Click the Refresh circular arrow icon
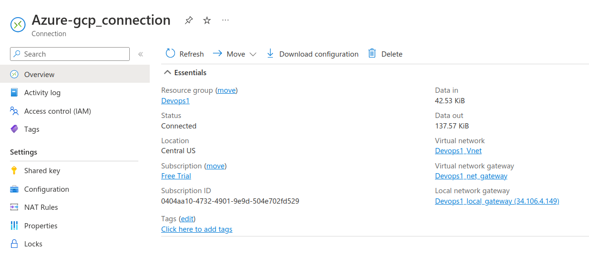Viewport: 589px width, 255px height. click(170, 53)
